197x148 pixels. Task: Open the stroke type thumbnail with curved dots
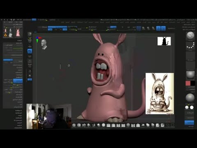tap(190, 46)
